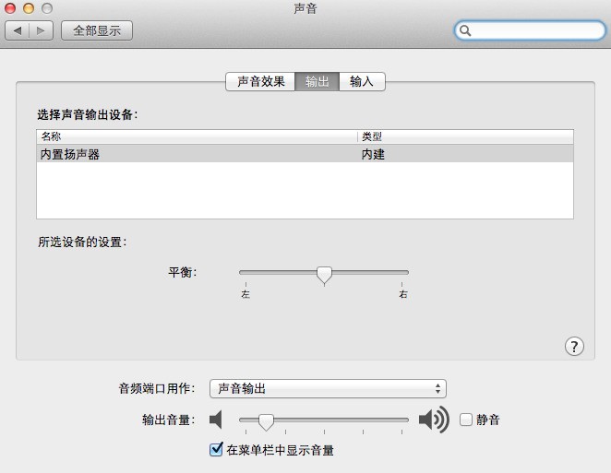
Task: Go back using the left arrow
Action: (18, 30)
